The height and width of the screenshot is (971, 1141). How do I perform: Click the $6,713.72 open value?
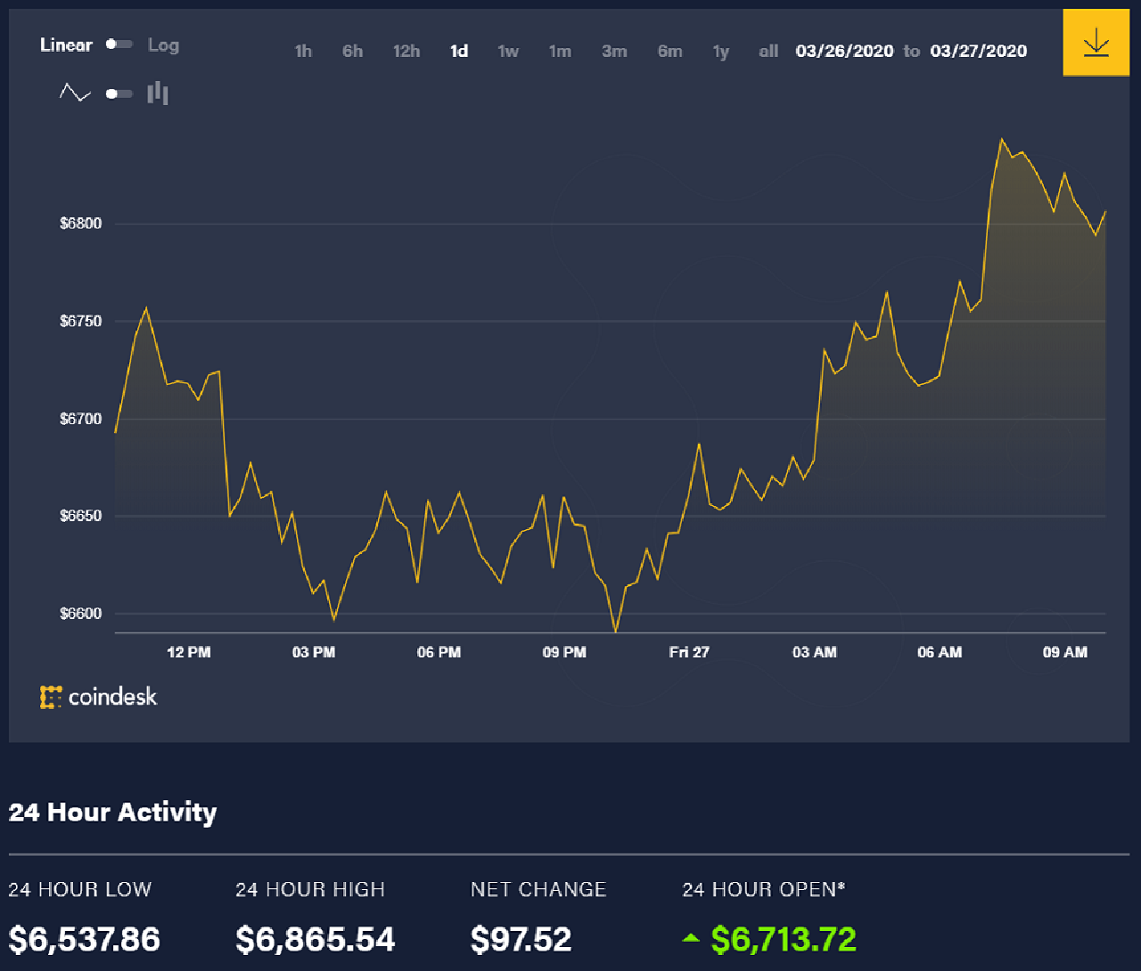click(784, 939)
